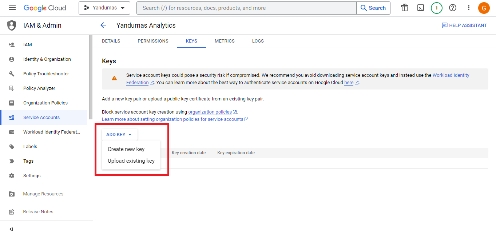Open the notifications badge showing 1
This screenshot has width=496, height=238.
[437, 8]
